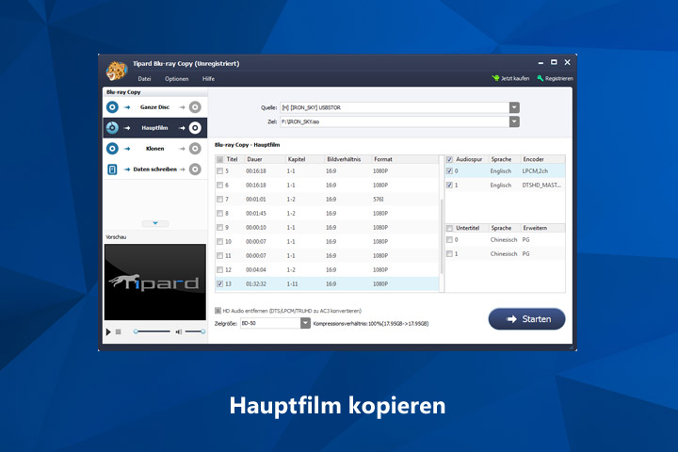This screenshot has width=678, height=452.
Task: Uncheck title 13 checkbox
Action: [x=220, y=283]
